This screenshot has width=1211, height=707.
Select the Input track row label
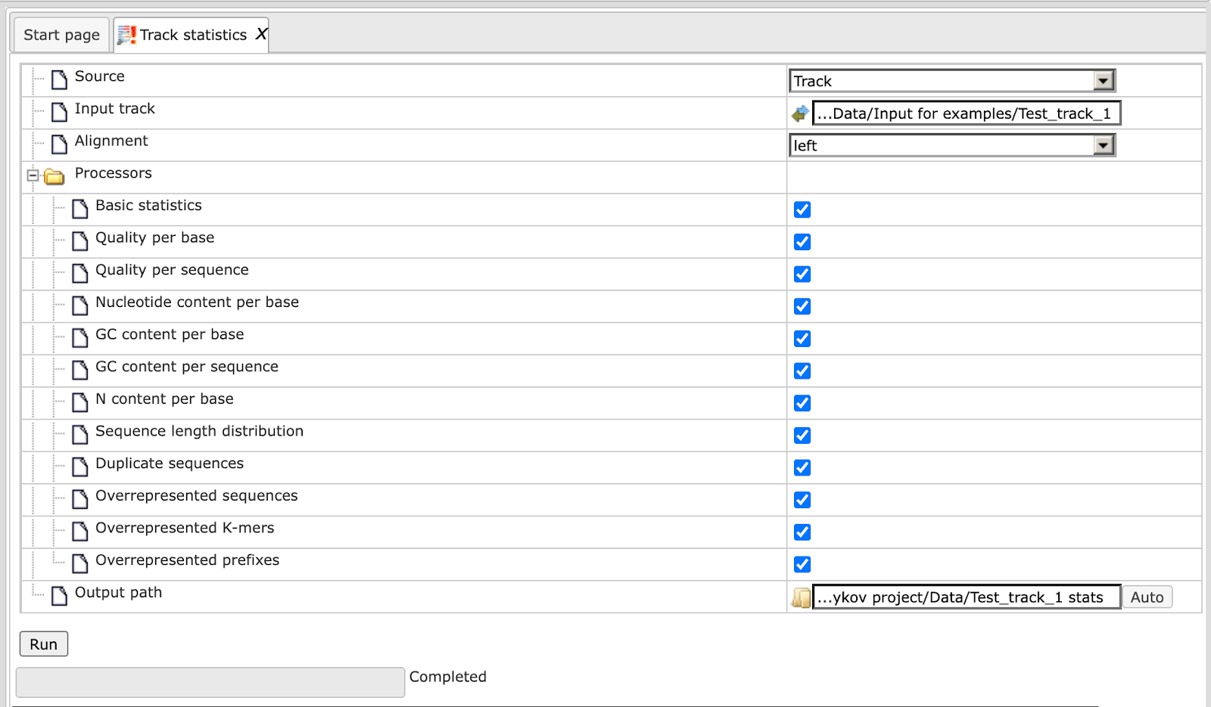pos(115,109)
